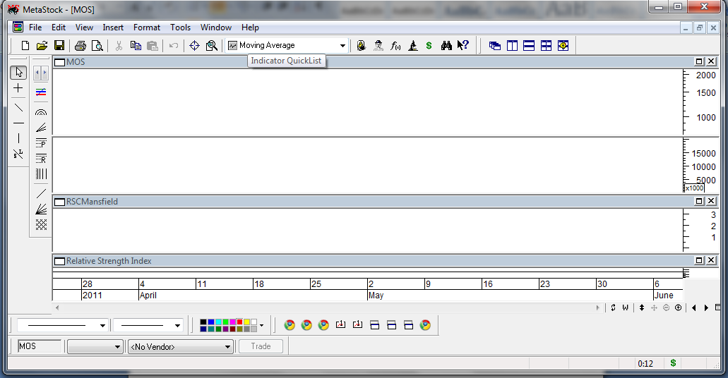Select the S/L line tool
The image size is (728, 378).
tap(18, 154)
